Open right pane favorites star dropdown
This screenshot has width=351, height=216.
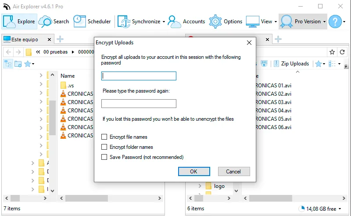tap(320, 64)
